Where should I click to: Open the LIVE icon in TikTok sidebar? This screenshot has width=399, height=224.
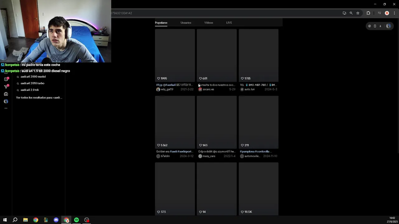click(6, 94)
